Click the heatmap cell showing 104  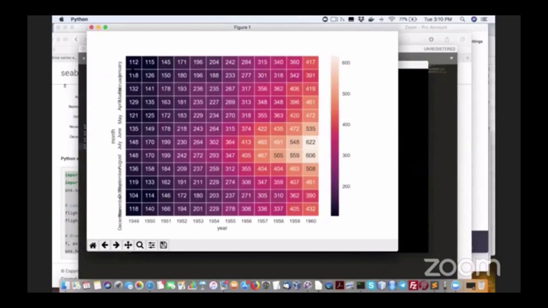134,195
